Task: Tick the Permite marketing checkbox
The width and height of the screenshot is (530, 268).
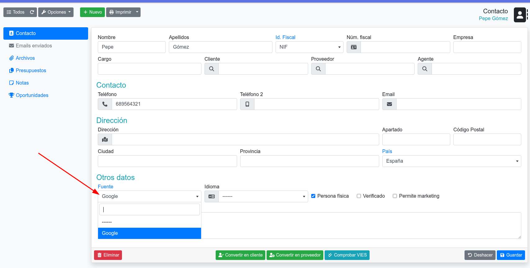Action: 395,196
